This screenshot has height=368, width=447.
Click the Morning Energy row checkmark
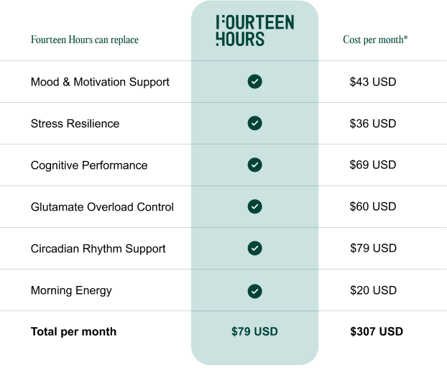coord(254,291)
